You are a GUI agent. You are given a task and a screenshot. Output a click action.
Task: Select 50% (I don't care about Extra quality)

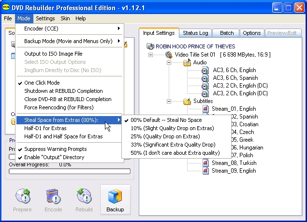[176, 153]
